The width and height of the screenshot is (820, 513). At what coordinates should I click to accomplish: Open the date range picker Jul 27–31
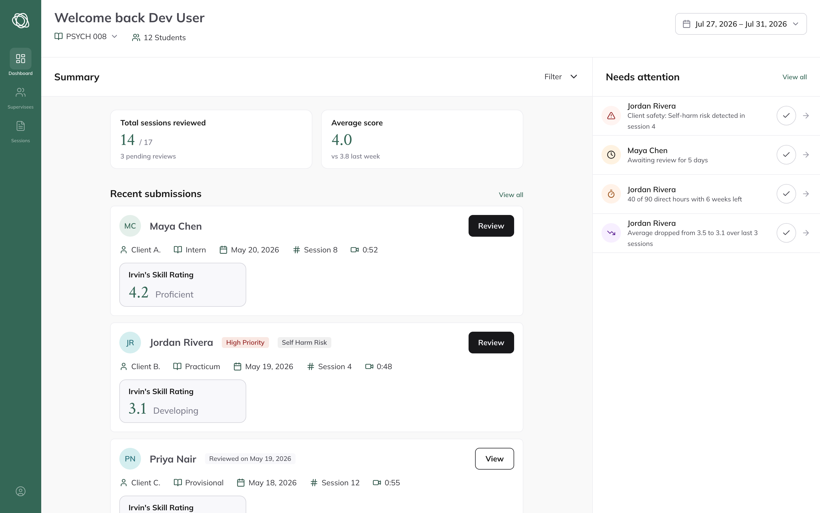tap(741, 24)
